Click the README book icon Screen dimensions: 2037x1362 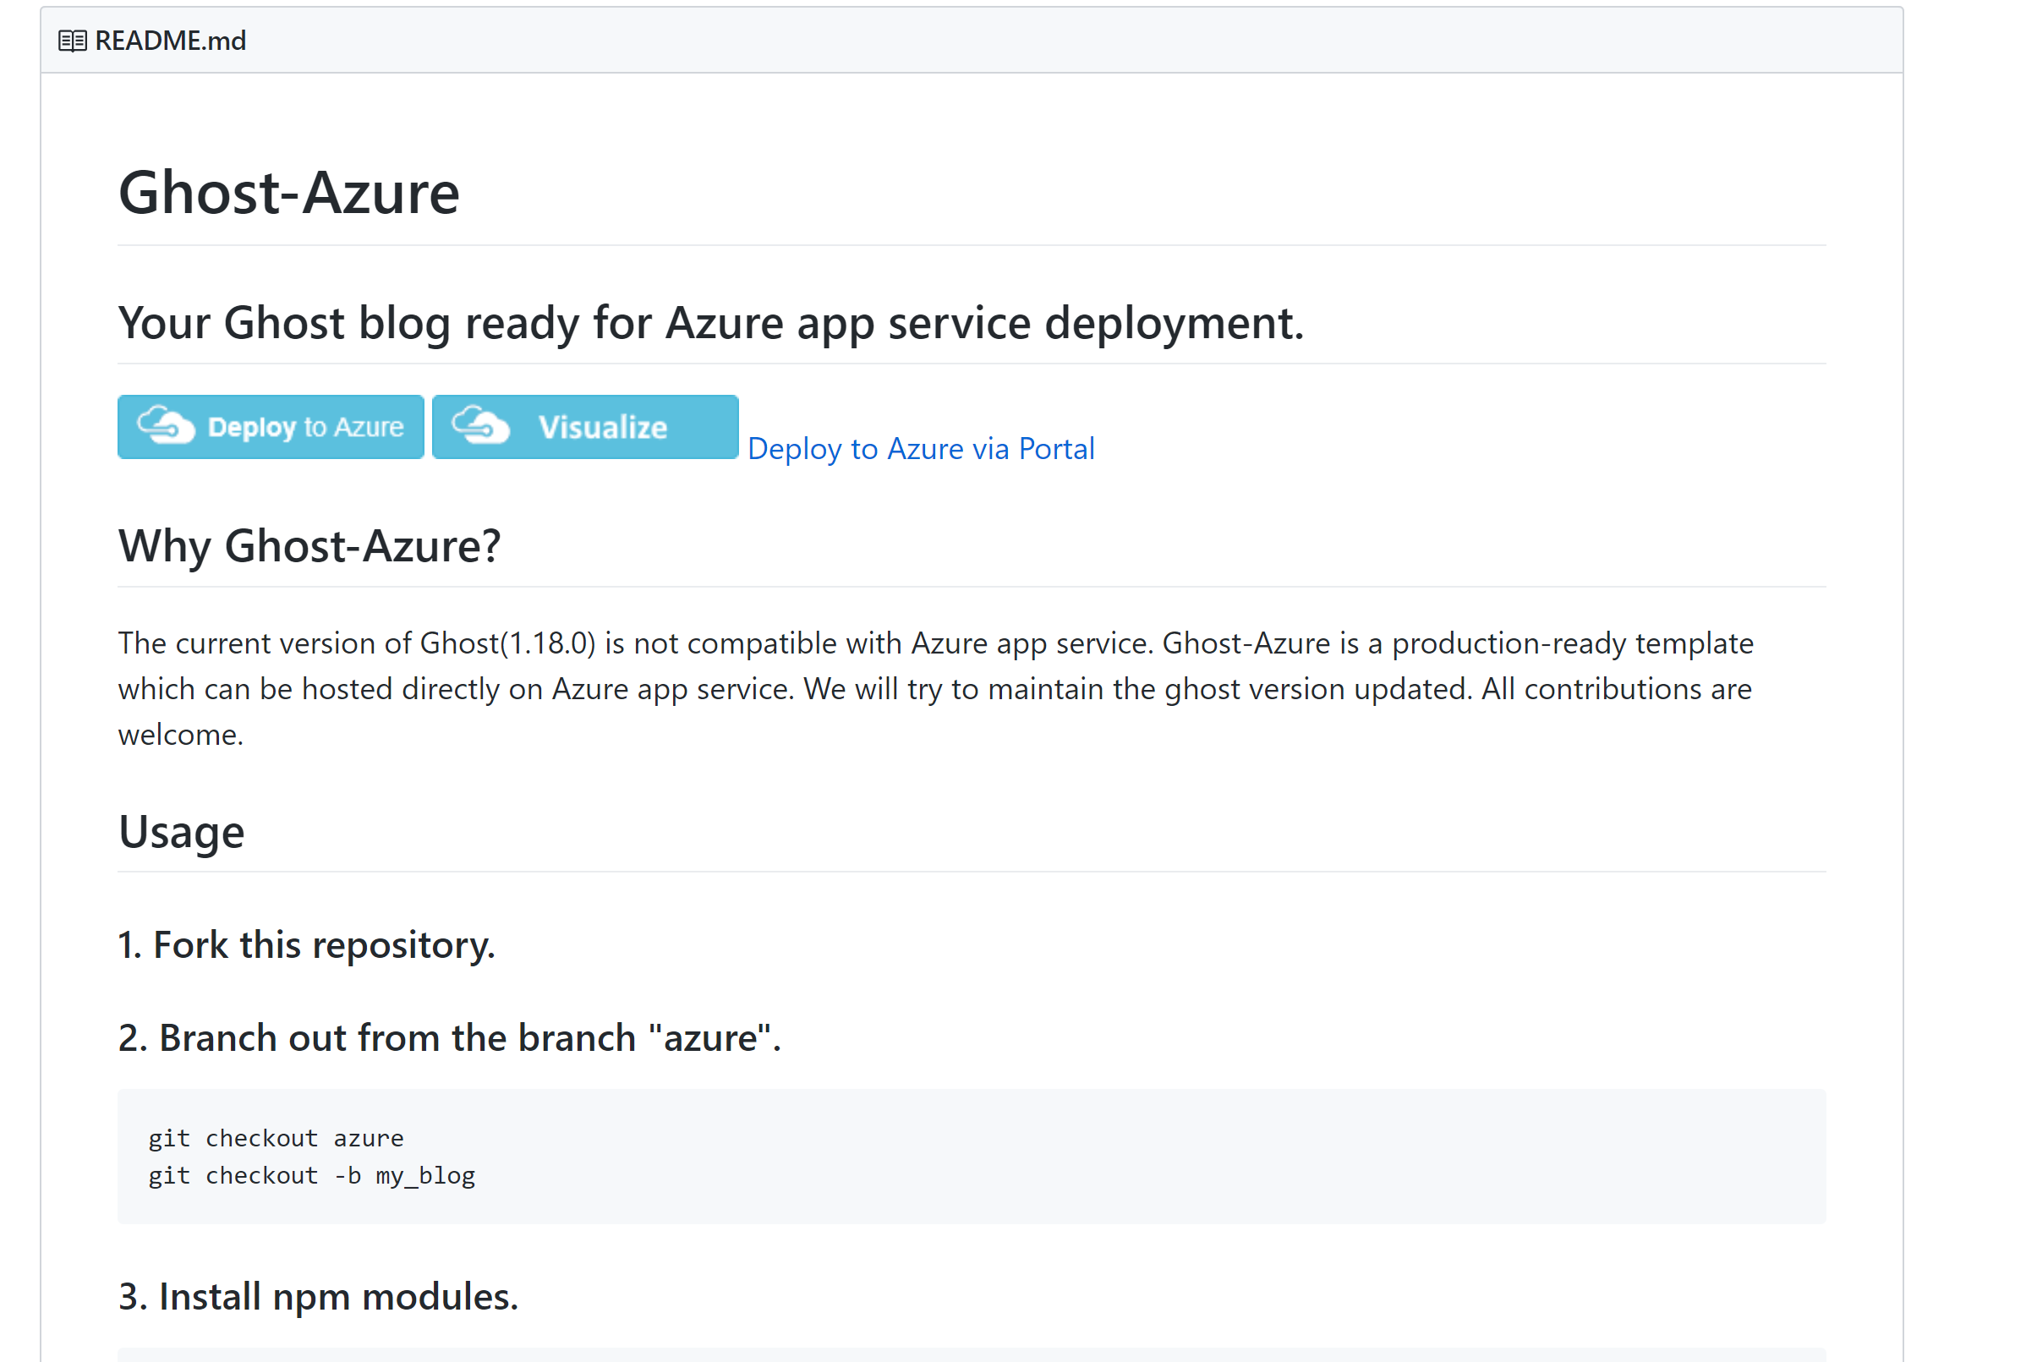(x=72, y=41)
